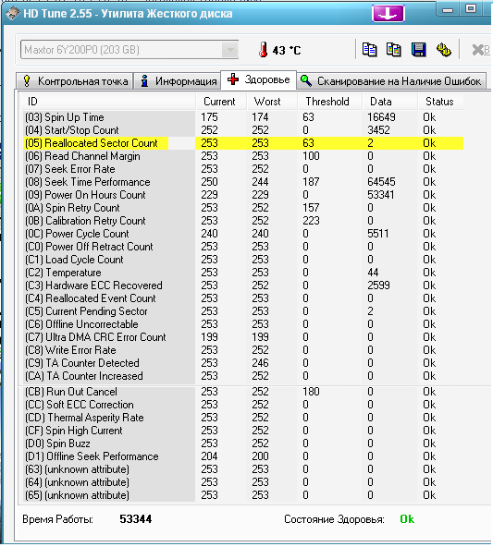
Task: Switch to the Информация tab
Action: click(x=179, y=81)
